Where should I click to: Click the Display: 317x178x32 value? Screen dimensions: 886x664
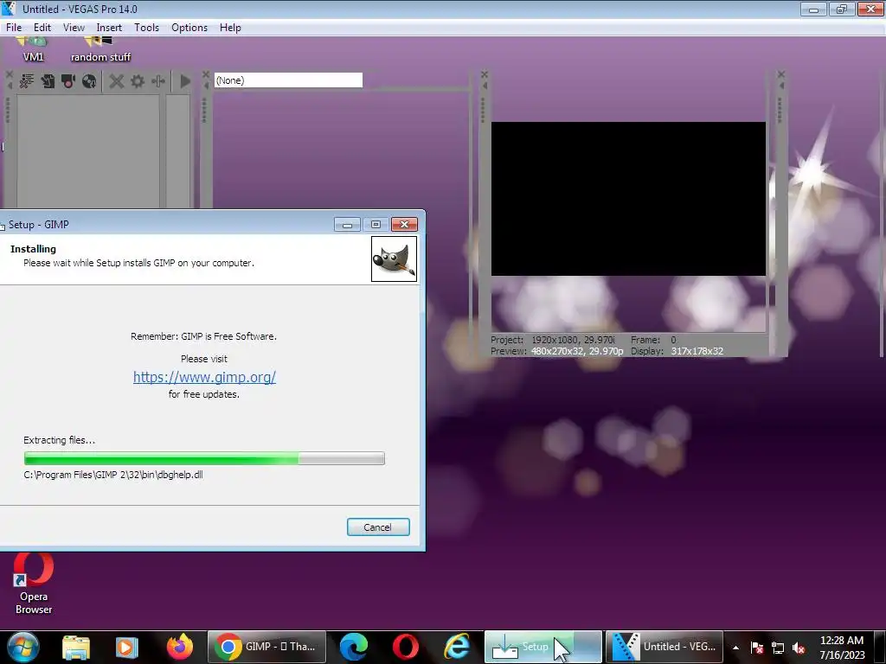[697, 351]
